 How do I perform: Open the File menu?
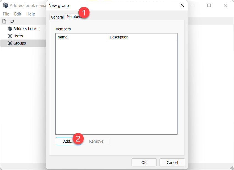point(6,14)
